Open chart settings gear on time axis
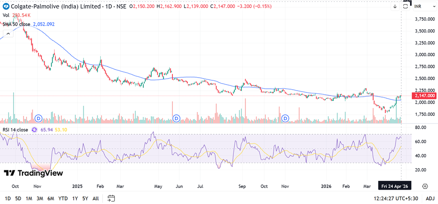The image size is (438, 204). coord(425,186)
